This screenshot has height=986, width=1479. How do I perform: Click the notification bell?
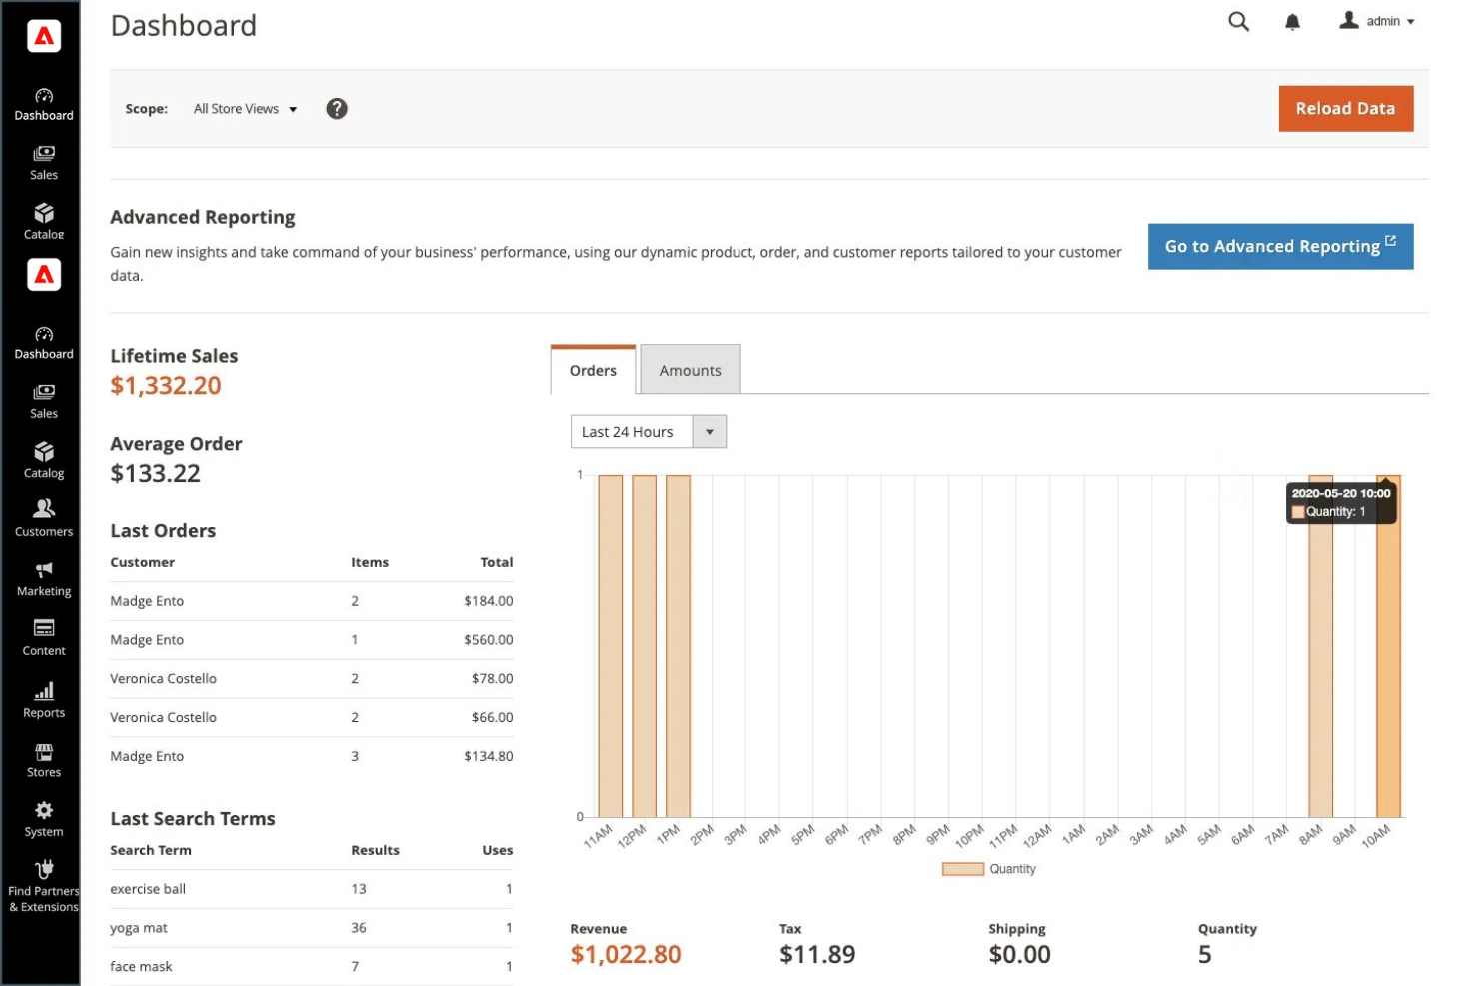tap(1290, 20)
